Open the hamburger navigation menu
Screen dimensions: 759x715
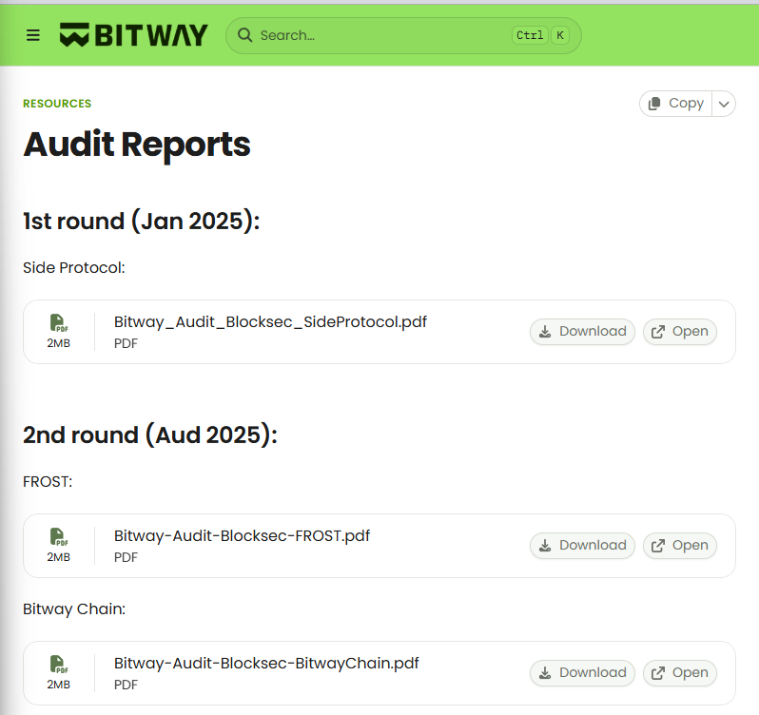click(33, 35)
